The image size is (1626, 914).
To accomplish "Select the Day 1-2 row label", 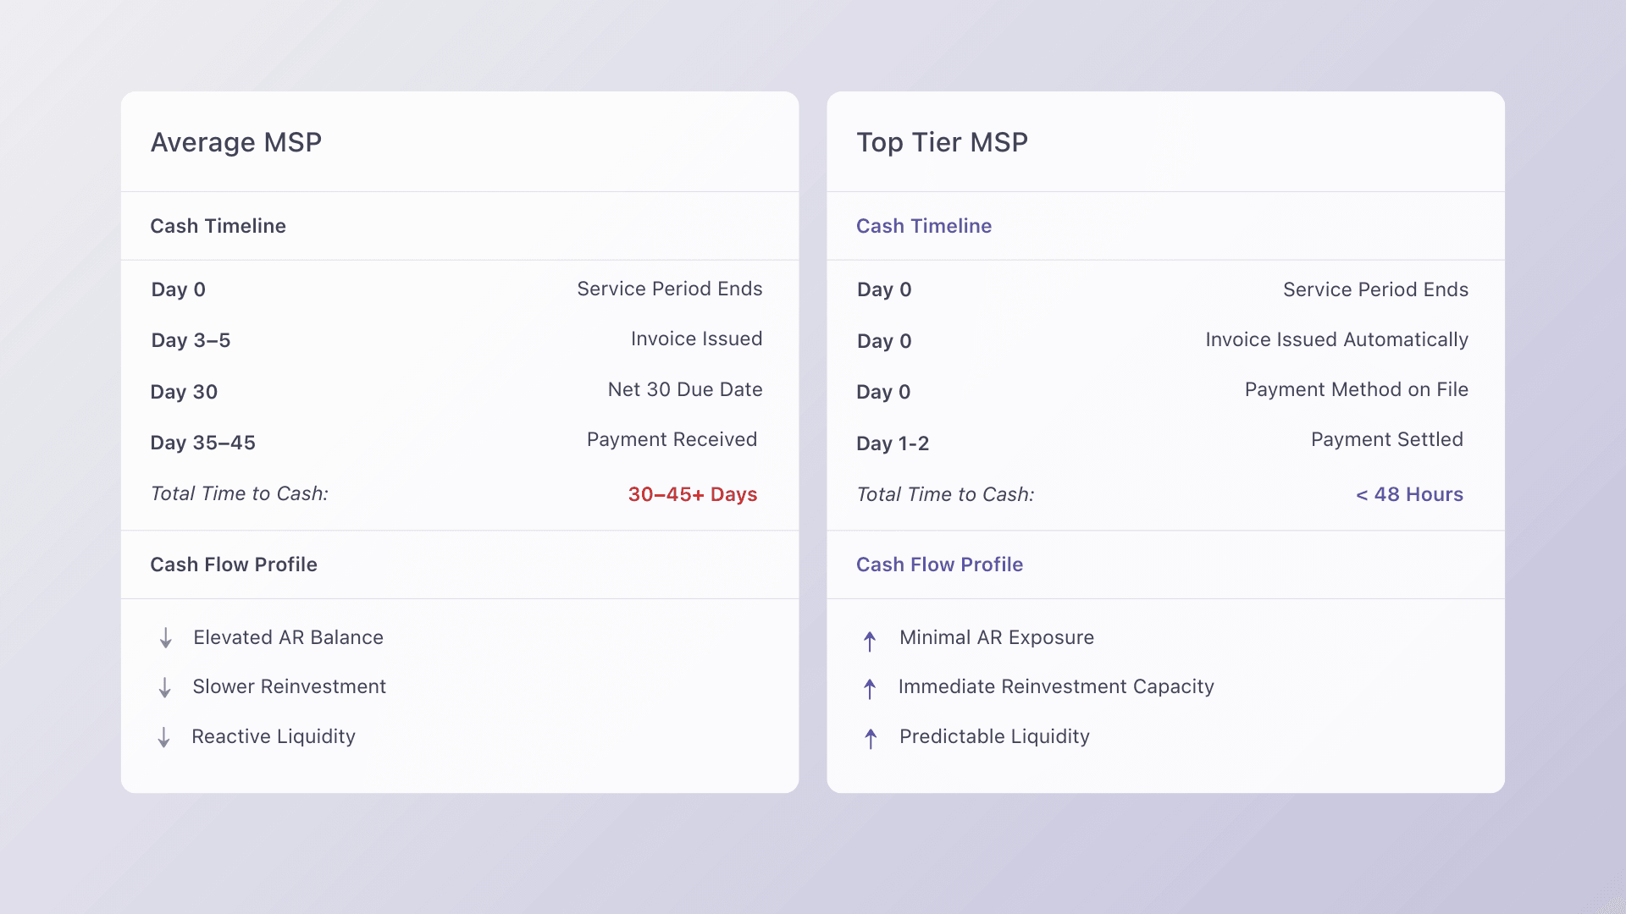I will 893,443.
